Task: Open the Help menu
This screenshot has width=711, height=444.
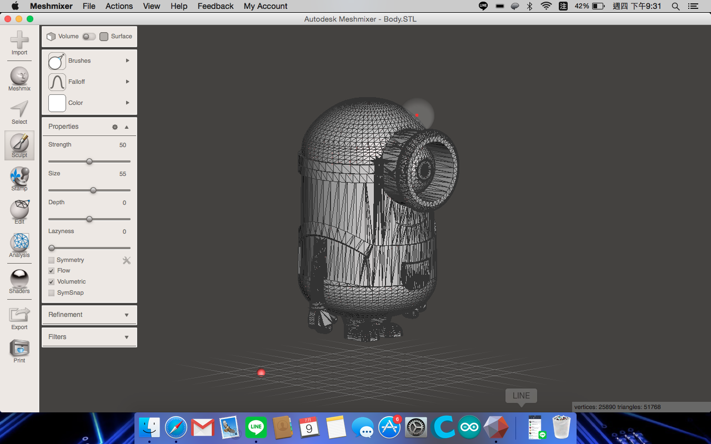Action: 179,6
